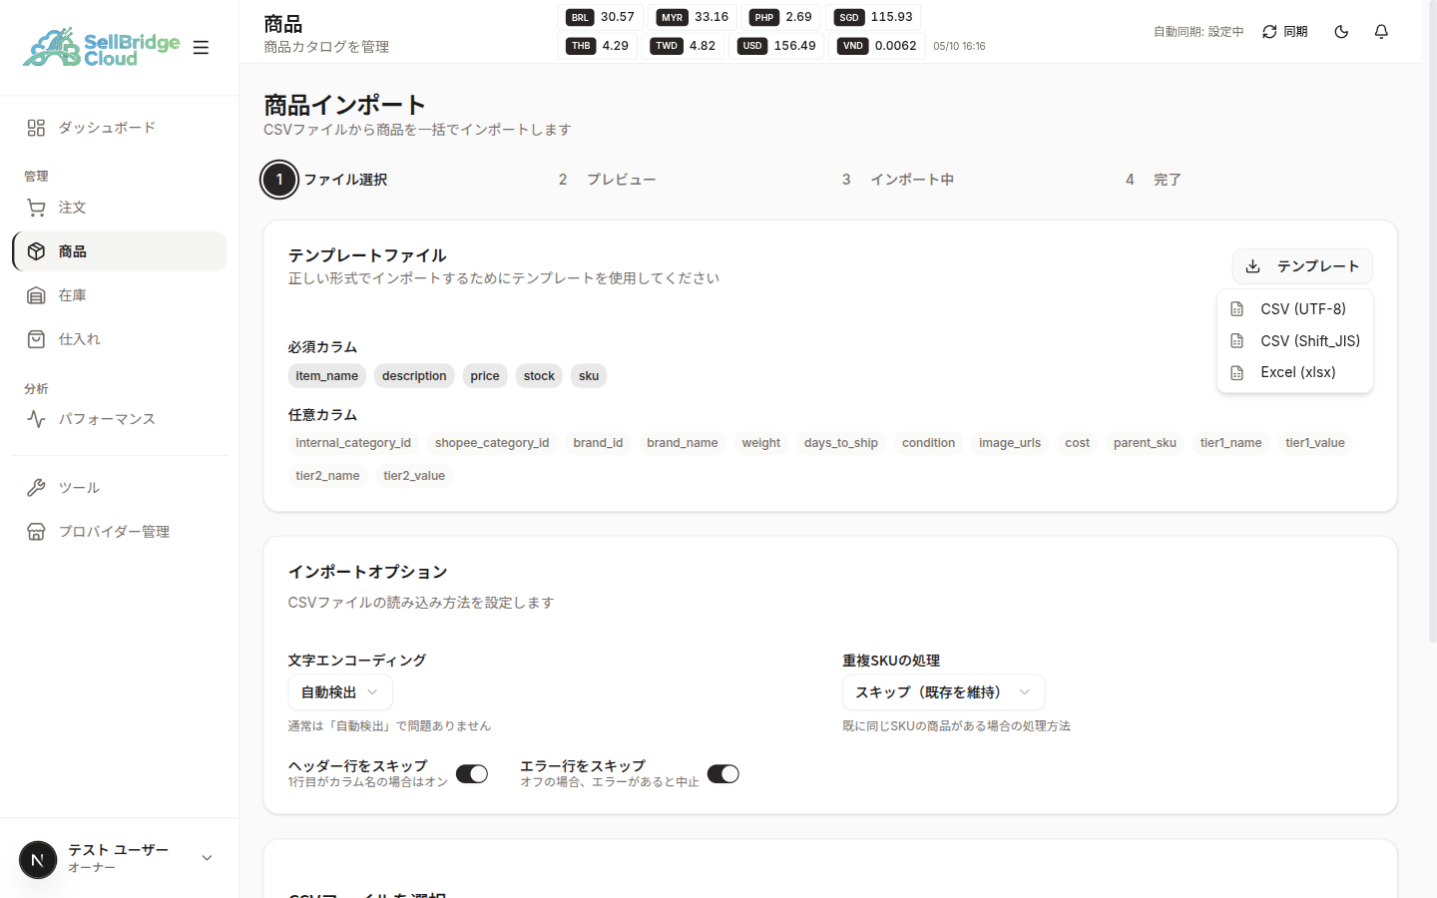Open ツール page
Screen dimensions: 1437x898
[x=120, y=488]
